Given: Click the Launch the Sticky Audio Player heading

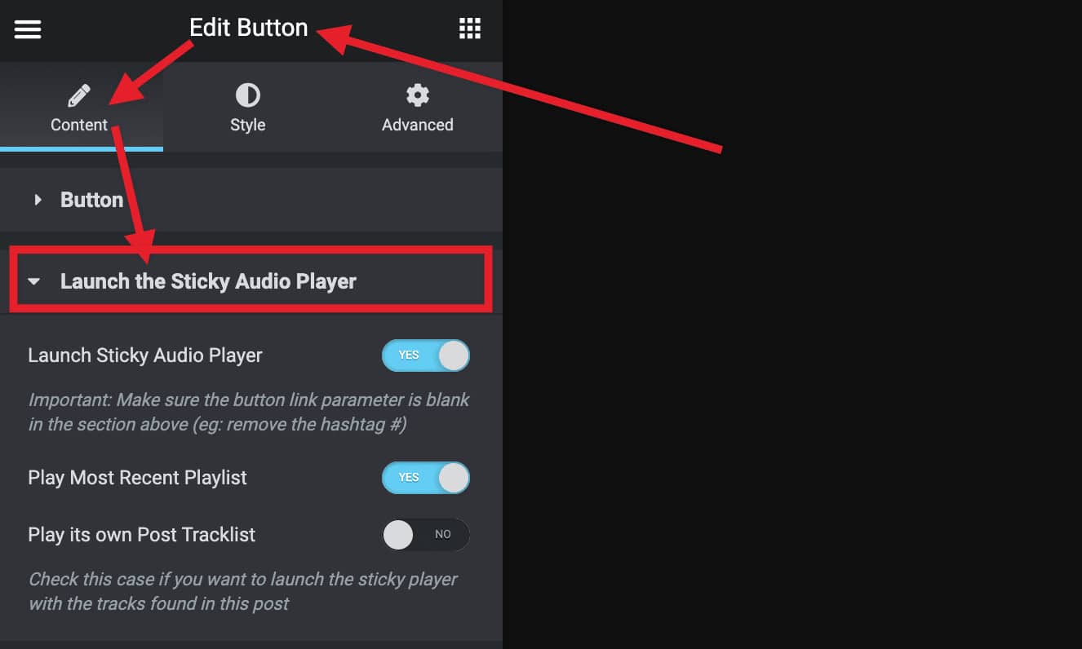Looking at the screenshot, I should tap(208, 281).
